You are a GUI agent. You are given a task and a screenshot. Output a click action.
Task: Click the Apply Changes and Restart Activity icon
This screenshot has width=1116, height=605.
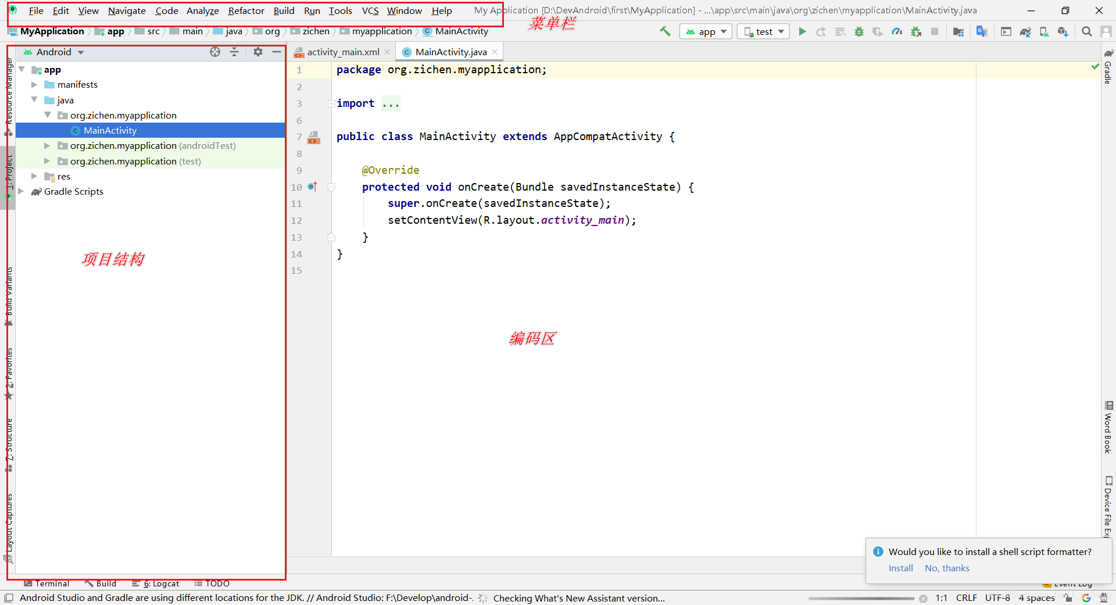click(821, 31)
